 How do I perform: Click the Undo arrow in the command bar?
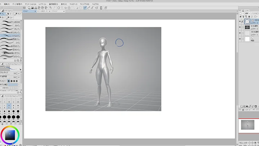(x=50, y=7)
